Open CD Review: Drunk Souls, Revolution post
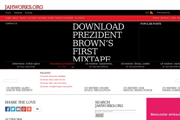The width and height of the screenshot is (180, 120). tap(97, 89)
